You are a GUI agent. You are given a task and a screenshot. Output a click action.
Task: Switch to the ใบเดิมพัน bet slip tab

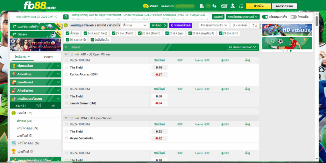[x=23, y=57]
